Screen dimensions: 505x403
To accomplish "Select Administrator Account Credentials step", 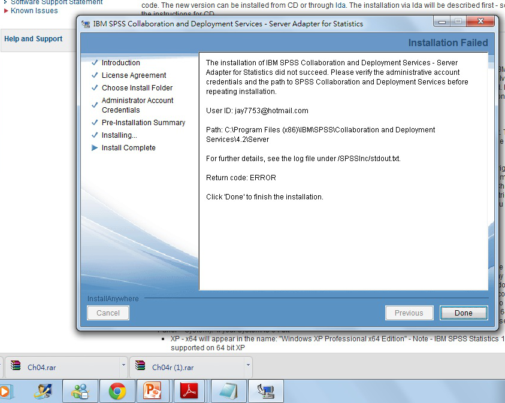I will point(138,105).
